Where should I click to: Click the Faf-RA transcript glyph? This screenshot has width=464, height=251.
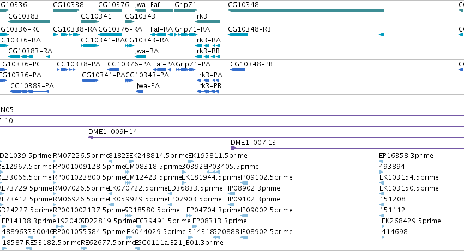[162, 35]
